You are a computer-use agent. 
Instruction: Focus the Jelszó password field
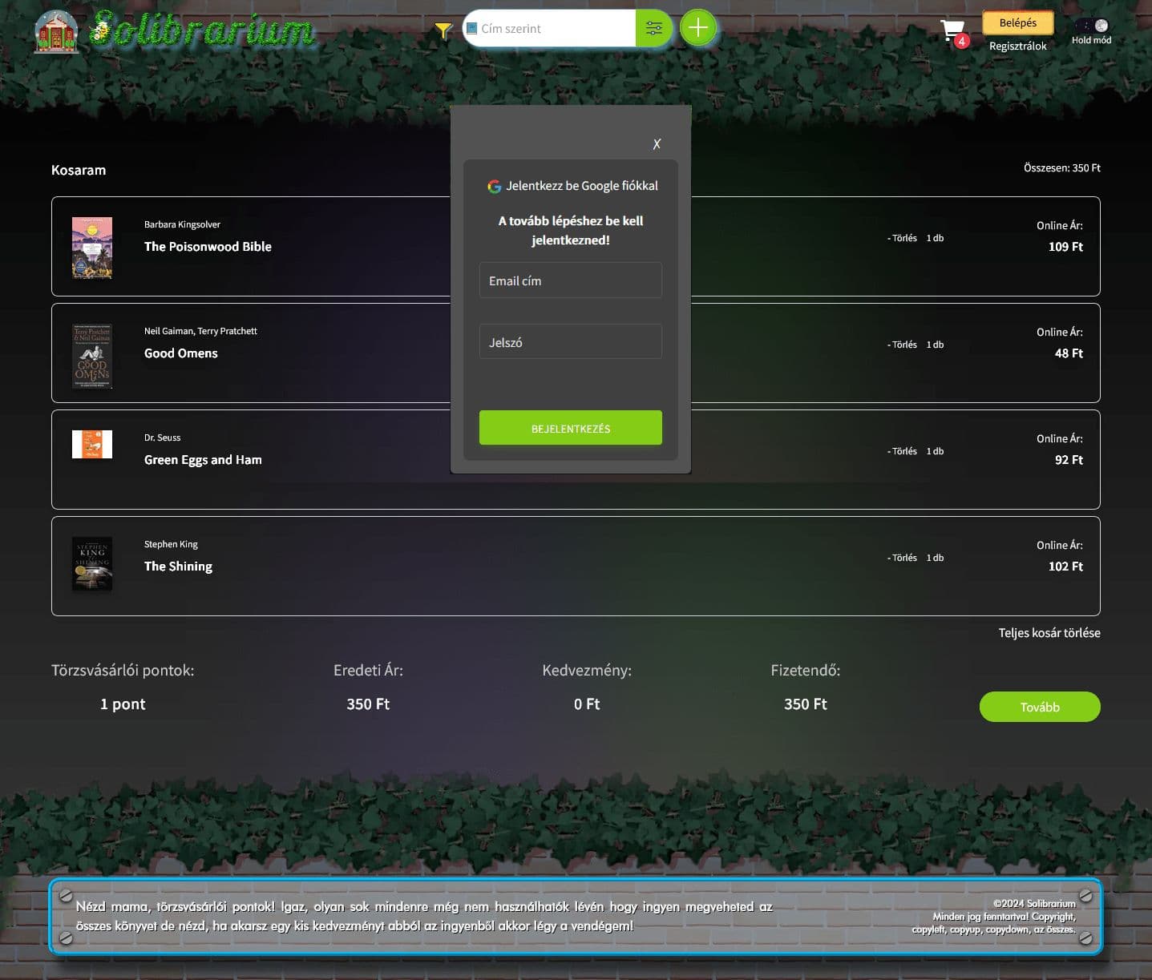570,342
